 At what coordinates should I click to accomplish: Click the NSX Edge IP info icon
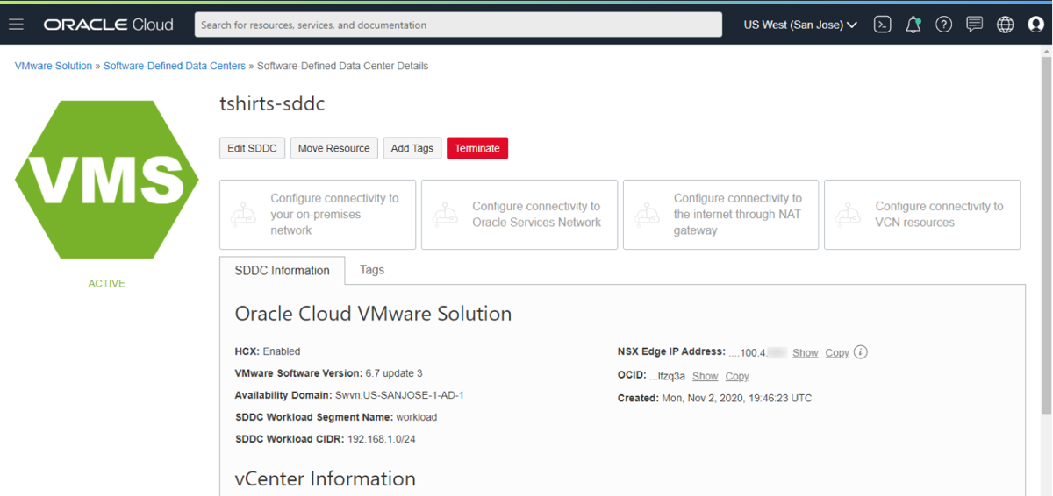tap(861, 352)
